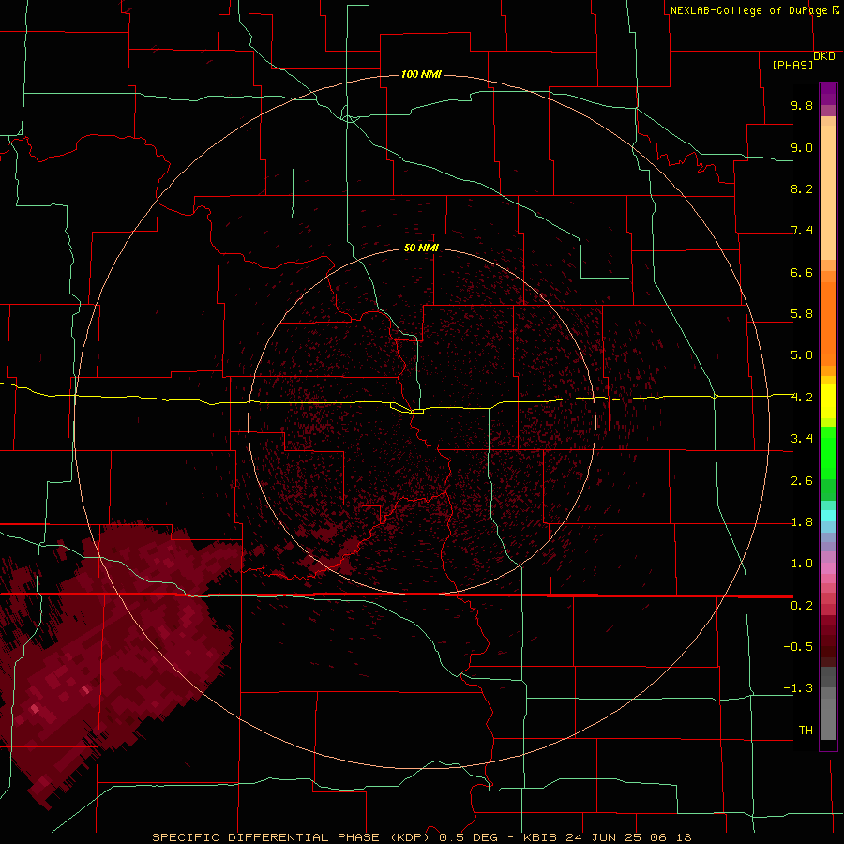Viewport: 844px width, 844px height.
Task: Click the 9.0 value on the color scale
Action: [x=802, y=147]
